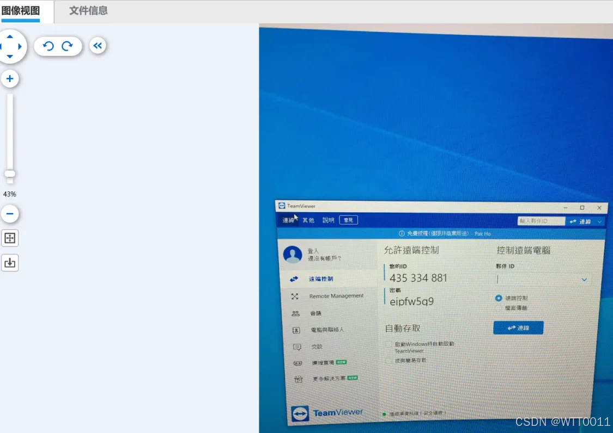
Task: Click the 更多解決方案 gift box icon
Action: (298, 379)
